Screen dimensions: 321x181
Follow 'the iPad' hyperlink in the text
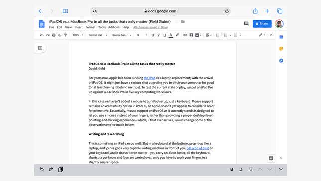(x=149, y=78)
